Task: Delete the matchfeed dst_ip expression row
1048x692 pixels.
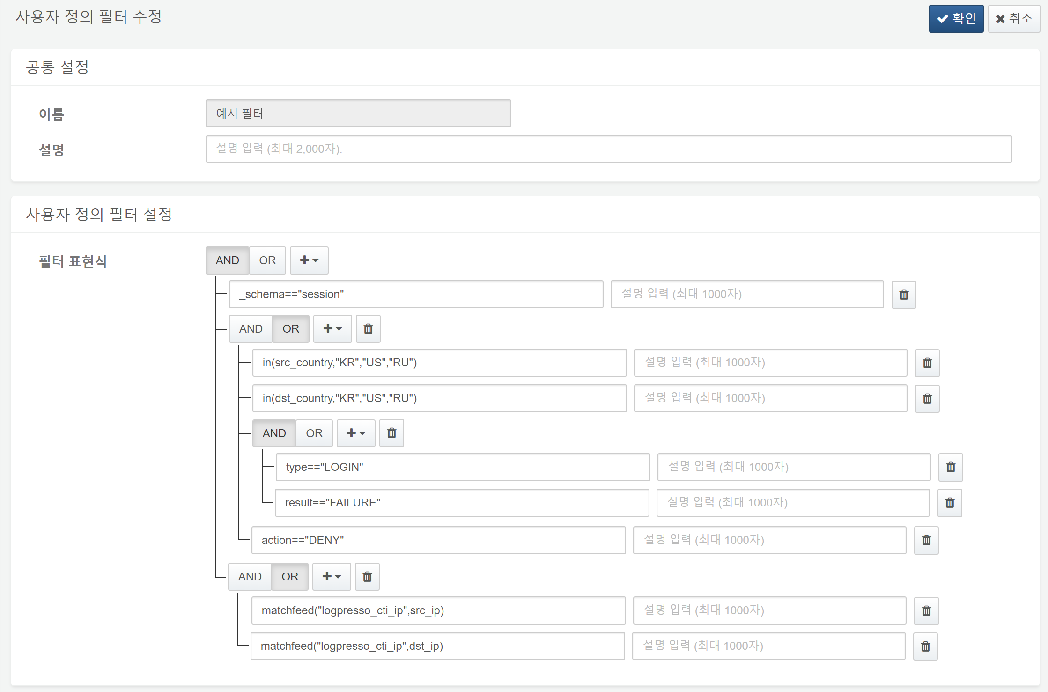Action: pos(925,647)
